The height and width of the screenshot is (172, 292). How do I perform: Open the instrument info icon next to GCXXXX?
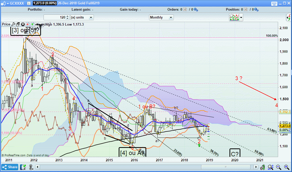pyautogui.click(x=29, y=3)
